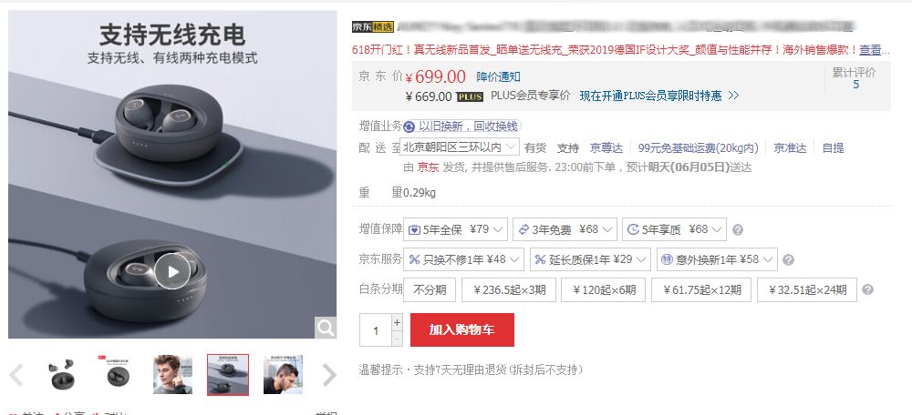Show previous thumbnails with left arrow

coord(16,375)
